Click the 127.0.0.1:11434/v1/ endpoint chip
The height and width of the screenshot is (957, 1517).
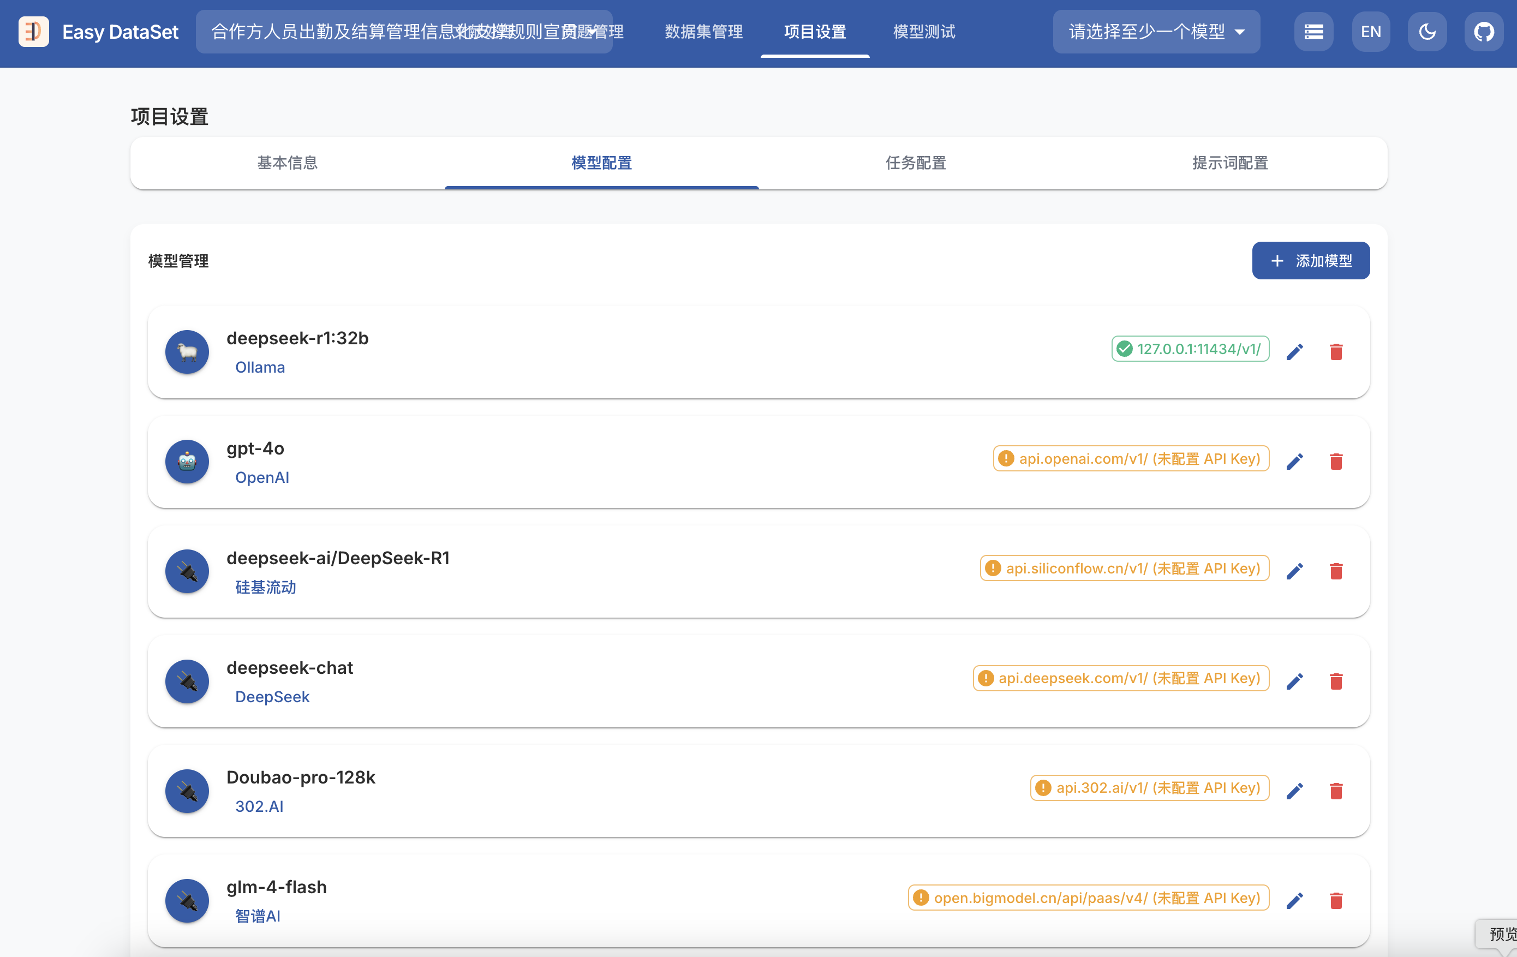(1190, 349)
